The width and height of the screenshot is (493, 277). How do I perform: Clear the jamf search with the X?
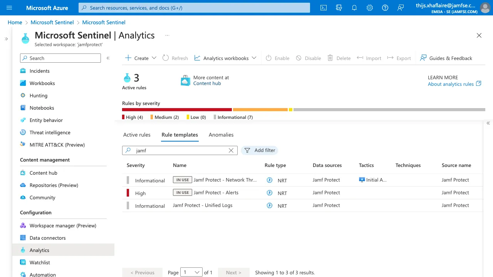pos(231,150)
